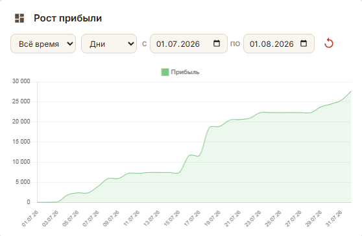
Task: Click the 'с' label before start date
Action: pos(144,44)
